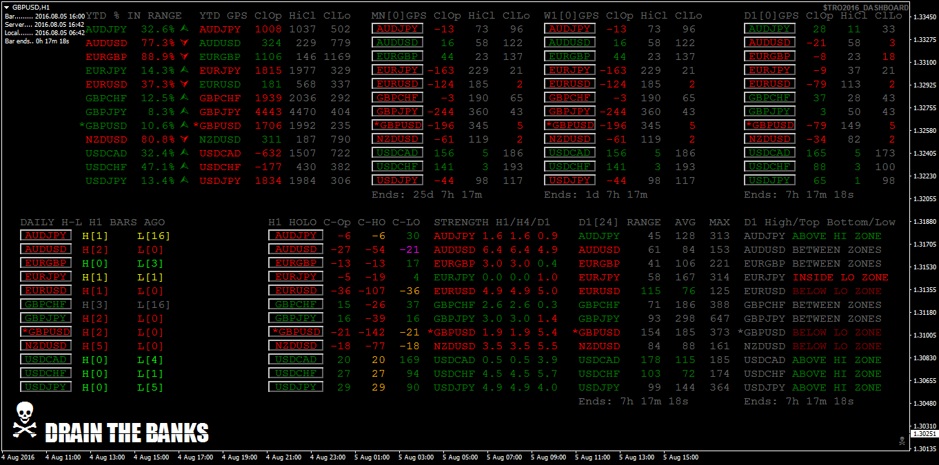Choose the USDCHF button in the D1[0]GPS panel
The width and height of the screenshot is (939, 465).
(769, 167)
